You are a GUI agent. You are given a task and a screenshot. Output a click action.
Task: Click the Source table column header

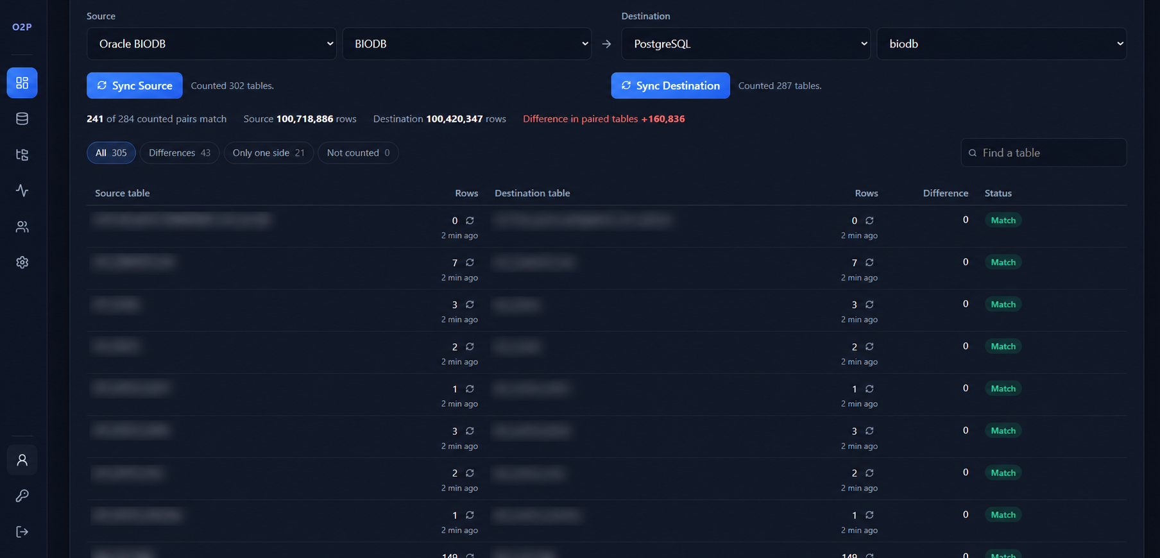(123, 193)
